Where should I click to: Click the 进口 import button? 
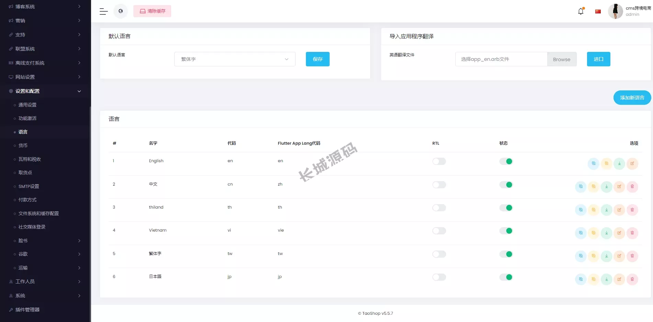pyautogui.click(x=598, y=59)
